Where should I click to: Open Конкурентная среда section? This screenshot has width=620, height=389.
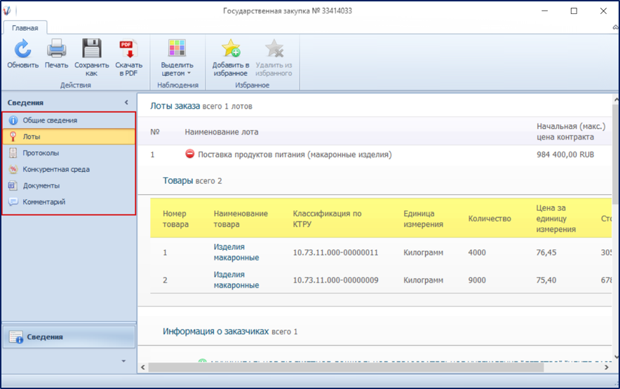[69, 169]
